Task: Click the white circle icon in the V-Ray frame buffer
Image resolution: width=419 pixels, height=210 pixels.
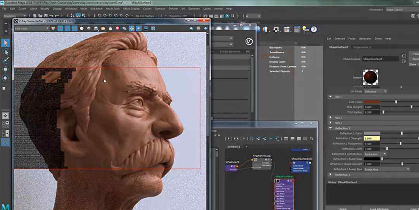Action: coord(82,28)
